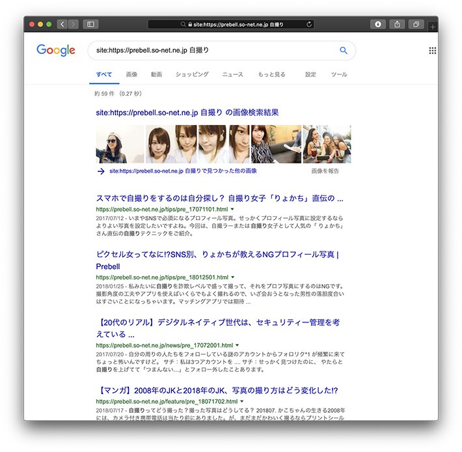Show all tabs overview button
The height and width of the screenshot is (452, 462).
click(416, 24)
